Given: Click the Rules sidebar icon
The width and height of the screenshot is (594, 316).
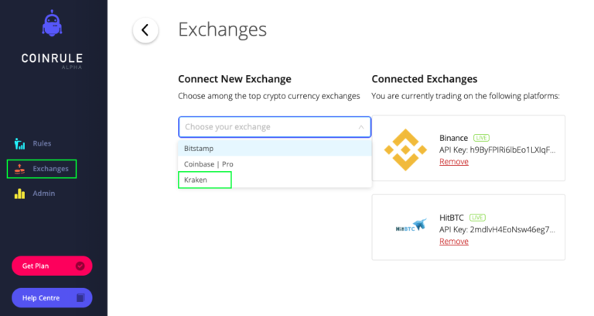Looking at the screenshot, I should [19, 144].
